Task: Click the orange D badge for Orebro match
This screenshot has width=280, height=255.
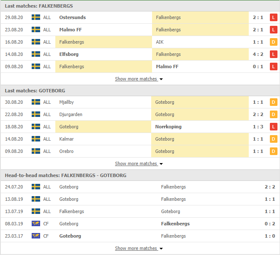Action: pos(273,151)
